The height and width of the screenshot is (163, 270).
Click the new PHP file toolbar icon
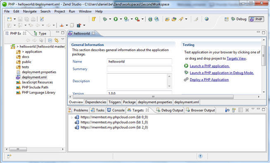pyautogui.click(x=42, y=19)
